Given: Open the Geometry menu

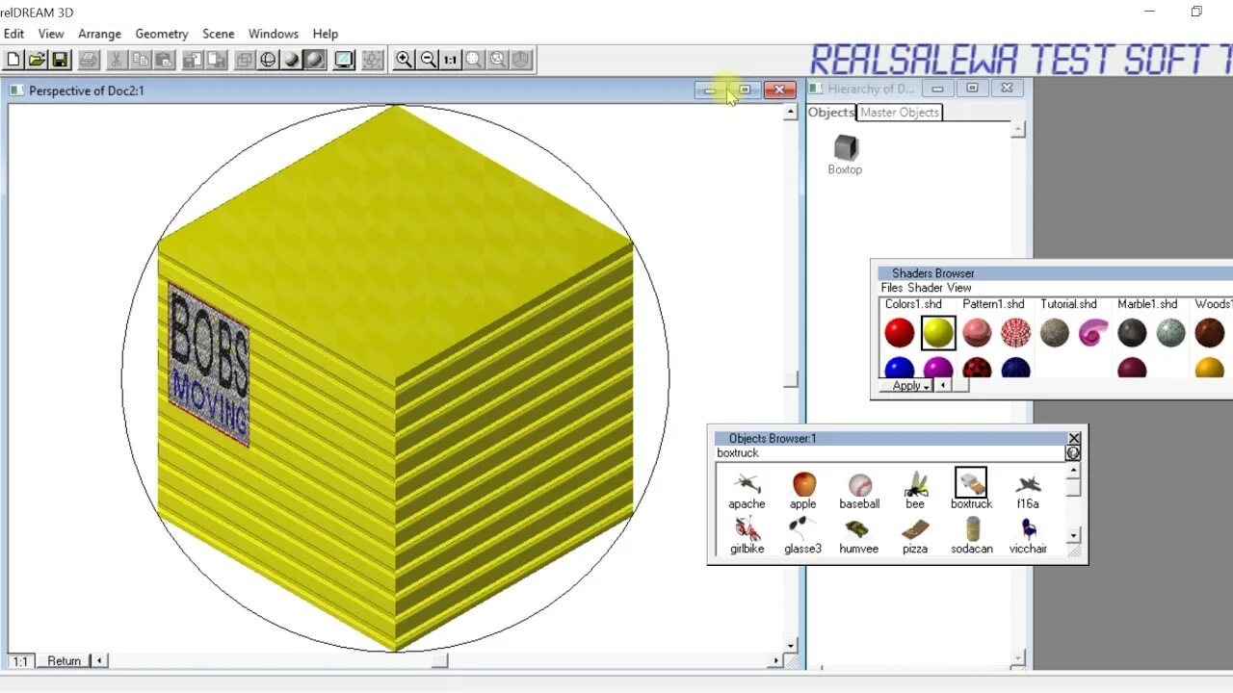Looking at the screenshot, I should [162, 34].
